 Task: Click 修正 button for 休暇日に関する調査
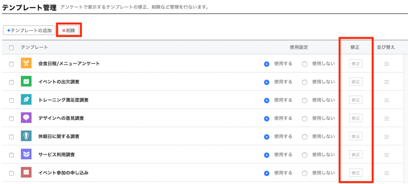click(x=355, y=137)
